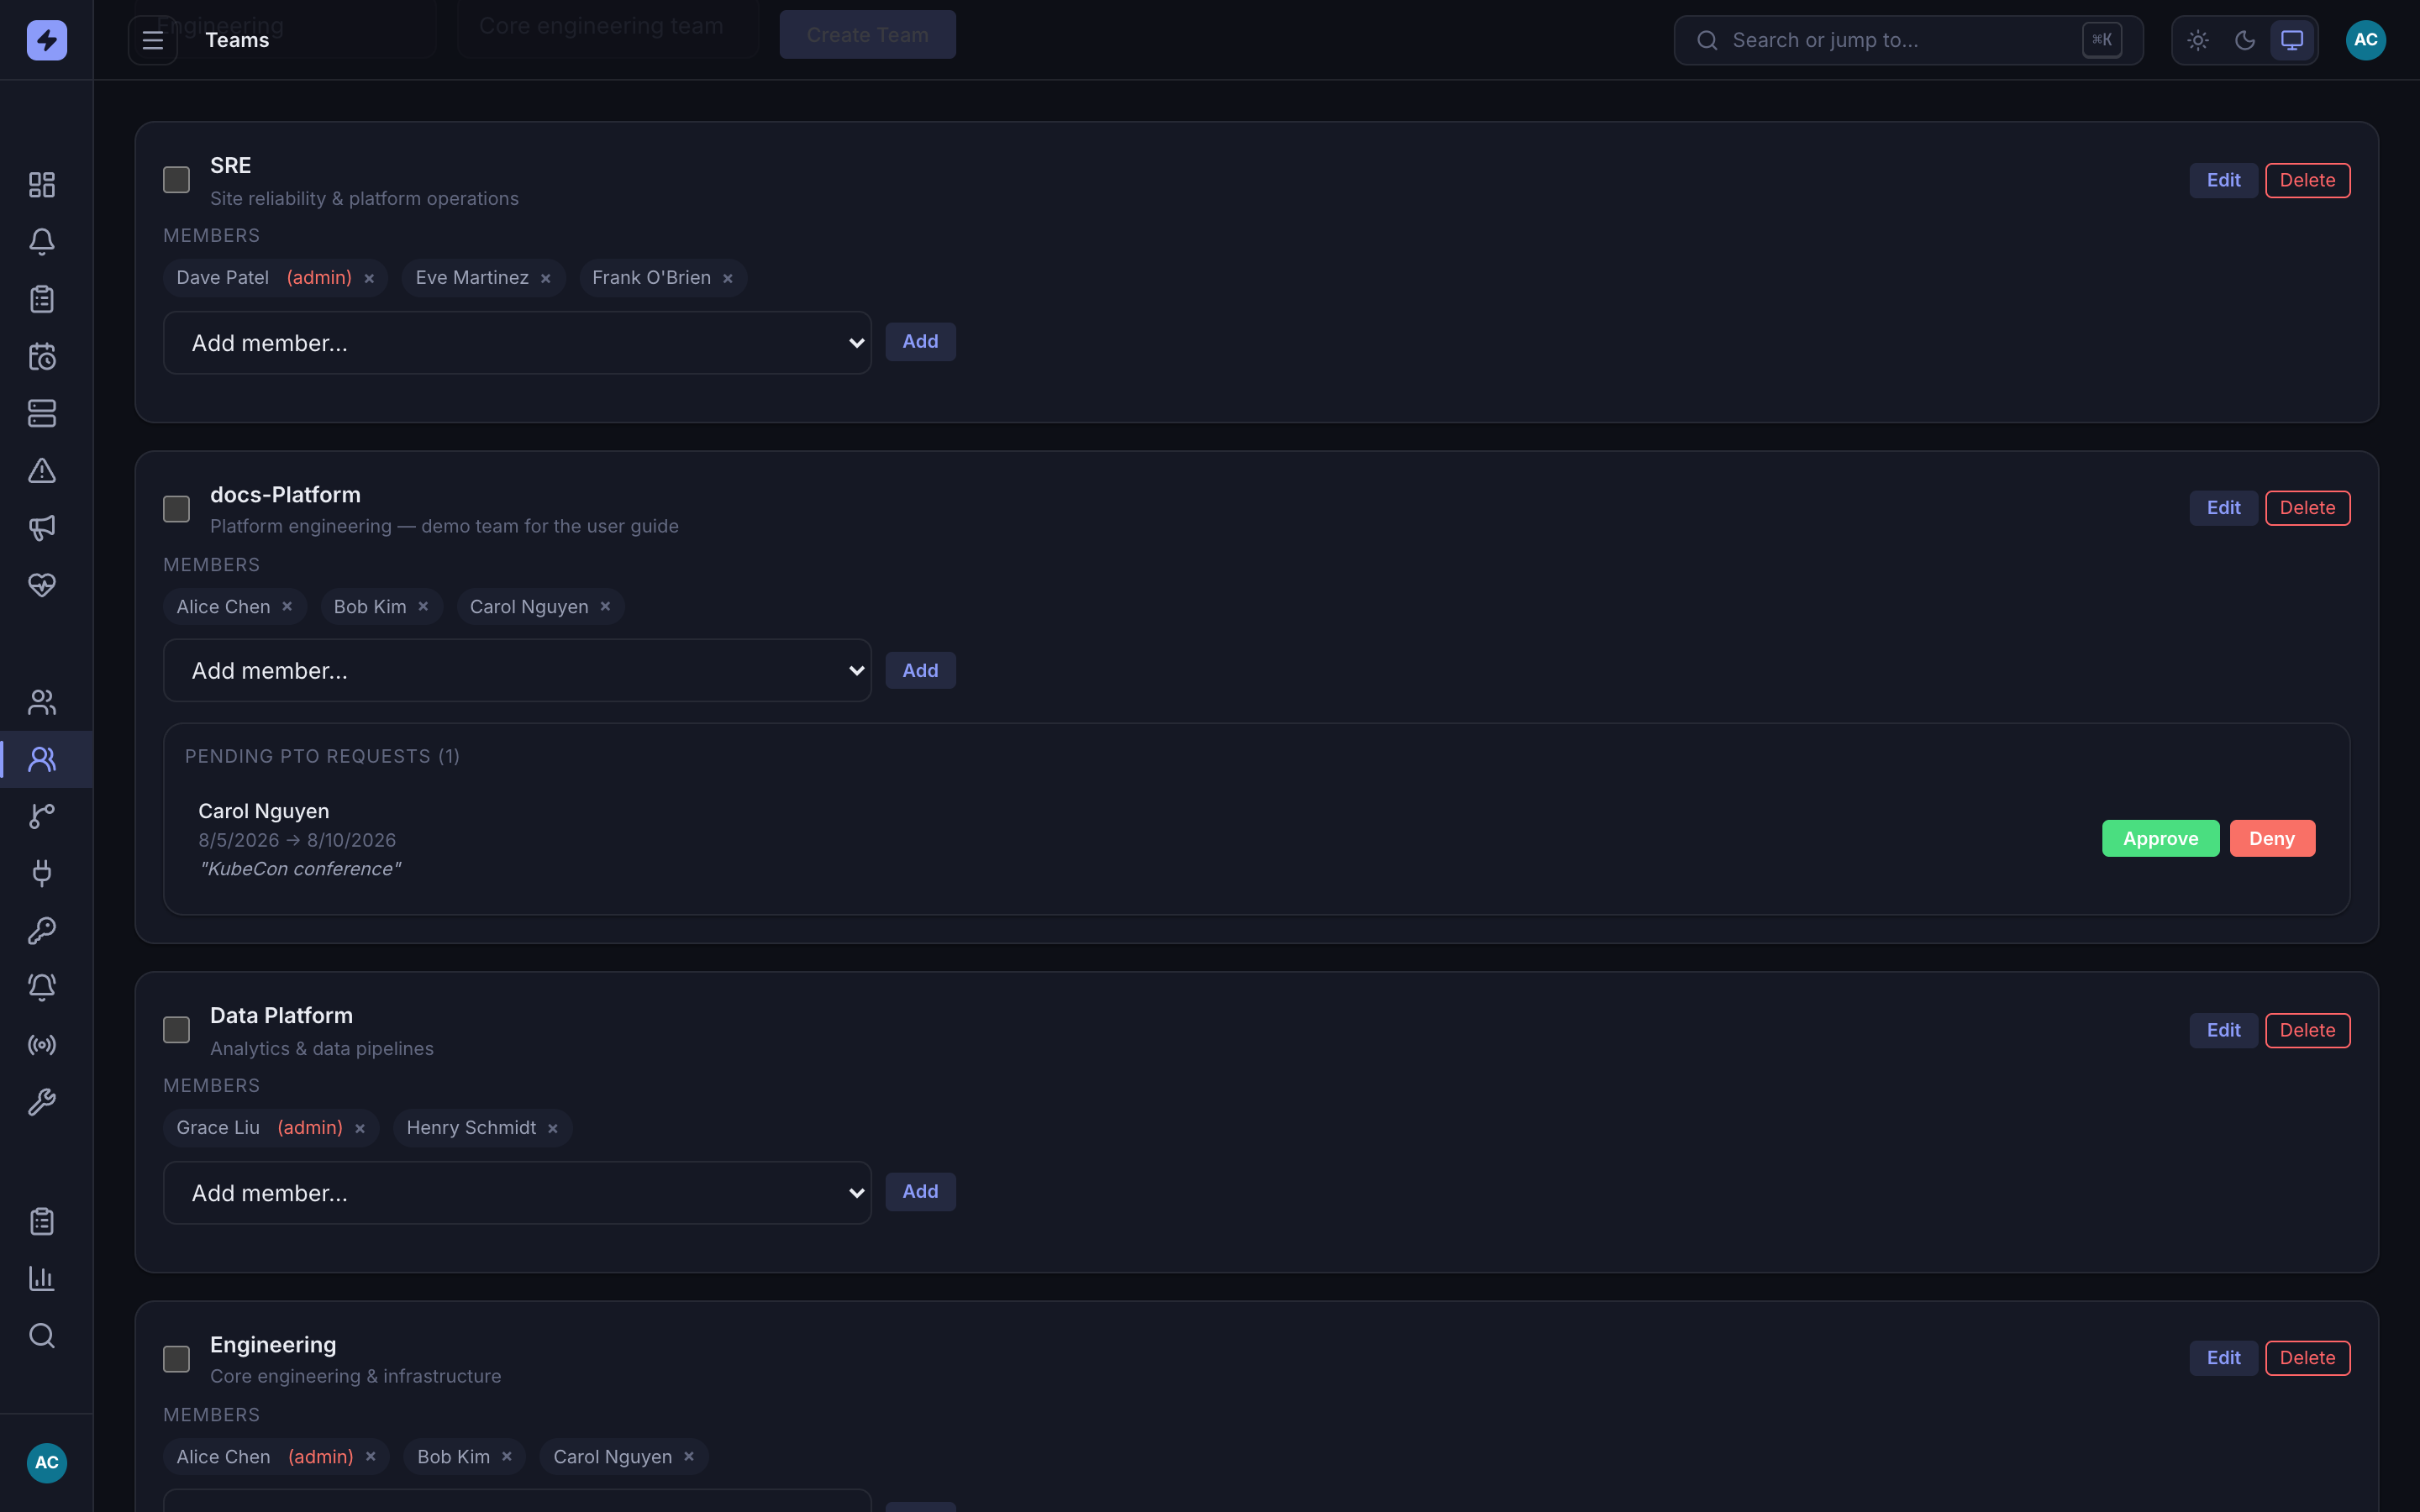Click the Bob Kim chip in Engineering
The height and width of the screenshot is (1512, 2420).
[464, 1457]
